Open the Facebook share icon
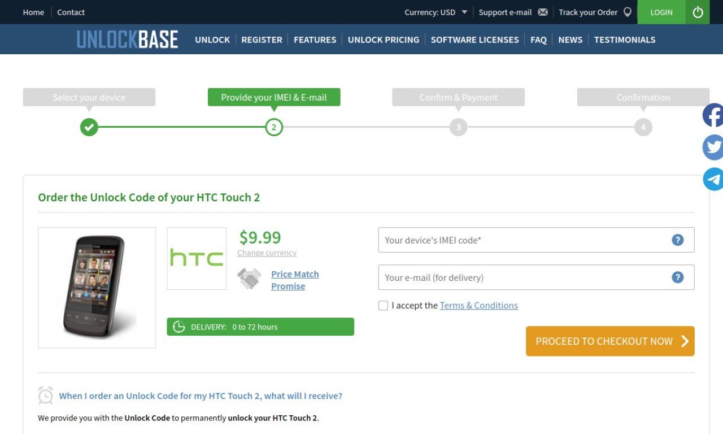The image size is (723, 434). click(713, 115)
